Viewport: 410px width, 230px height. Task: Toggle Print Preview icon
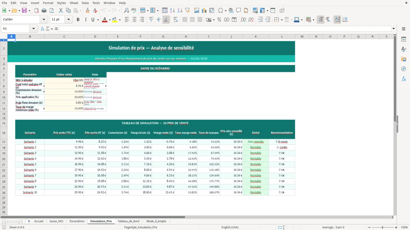click(x=51, y=10)
